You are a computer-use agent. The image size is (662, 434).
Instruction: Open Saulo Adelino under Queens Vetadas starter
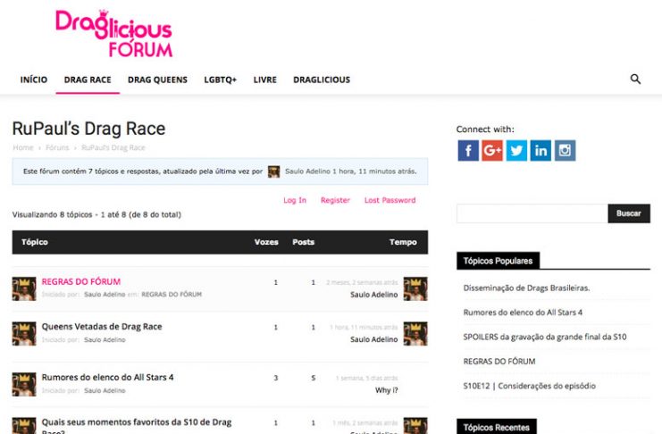coord(105,339)
